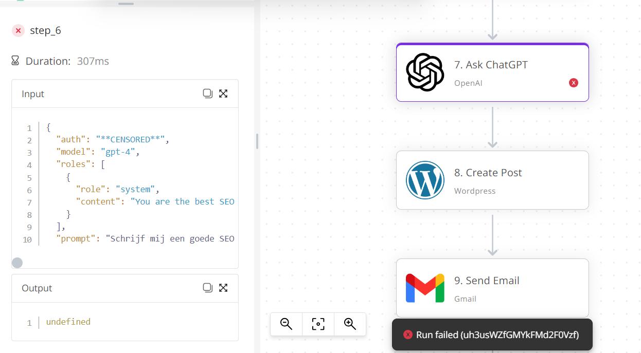Click line number 10 in Input code
The height and width of the screenshot is (353, 641).
[27, 239]
